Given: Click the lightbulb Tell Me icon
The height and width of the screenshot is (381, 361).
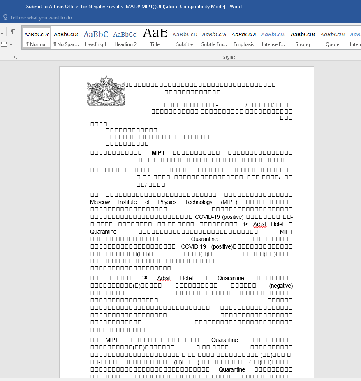Looking at the screenshot, I should click(x=5, y=18).
